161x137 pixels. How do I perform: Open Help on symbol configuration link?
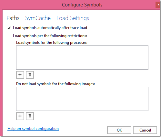[x=33, y=129]
